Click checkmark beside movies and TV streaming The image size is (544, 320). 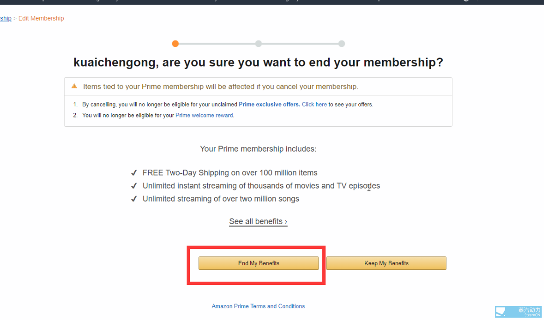[x=134, y=186]
